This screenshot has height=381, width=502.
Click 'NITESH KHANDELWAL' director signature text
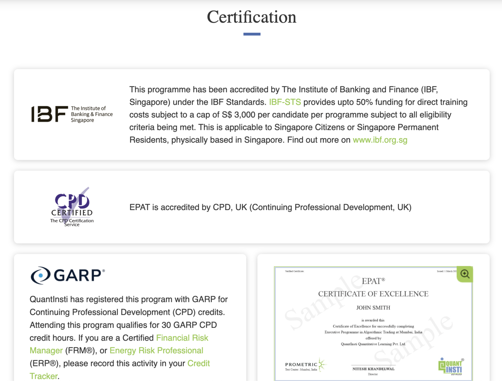click(373, 369)
